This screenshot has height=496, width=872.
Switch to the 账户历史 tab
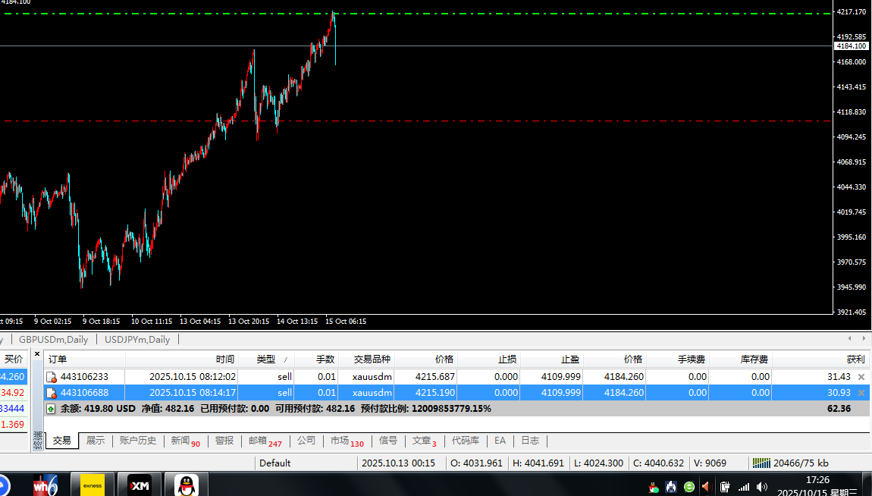click(137, 441)
